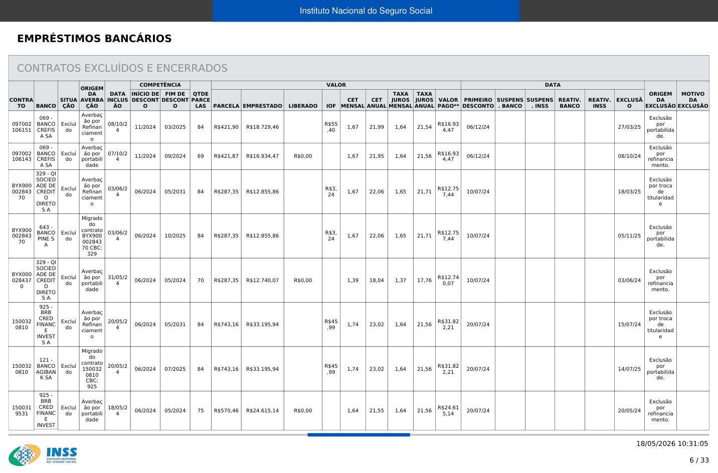Viewport: 718px width, 473px height.
Task: Click the CONTRATO column header
Action: 21,103
